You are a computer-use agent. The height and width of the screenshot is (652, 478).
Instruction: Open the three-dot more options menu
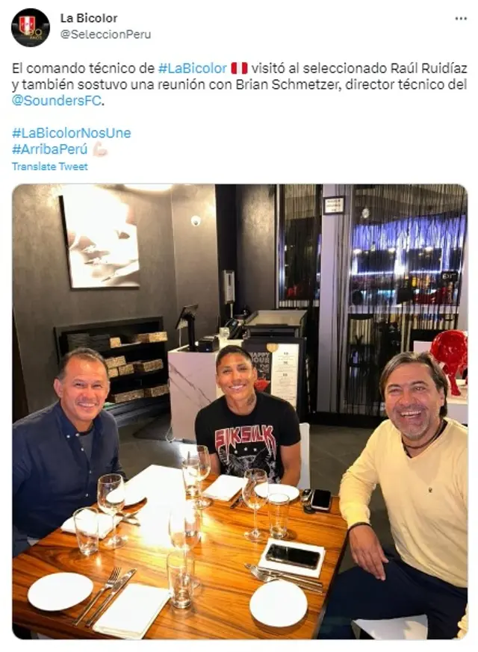461,19
